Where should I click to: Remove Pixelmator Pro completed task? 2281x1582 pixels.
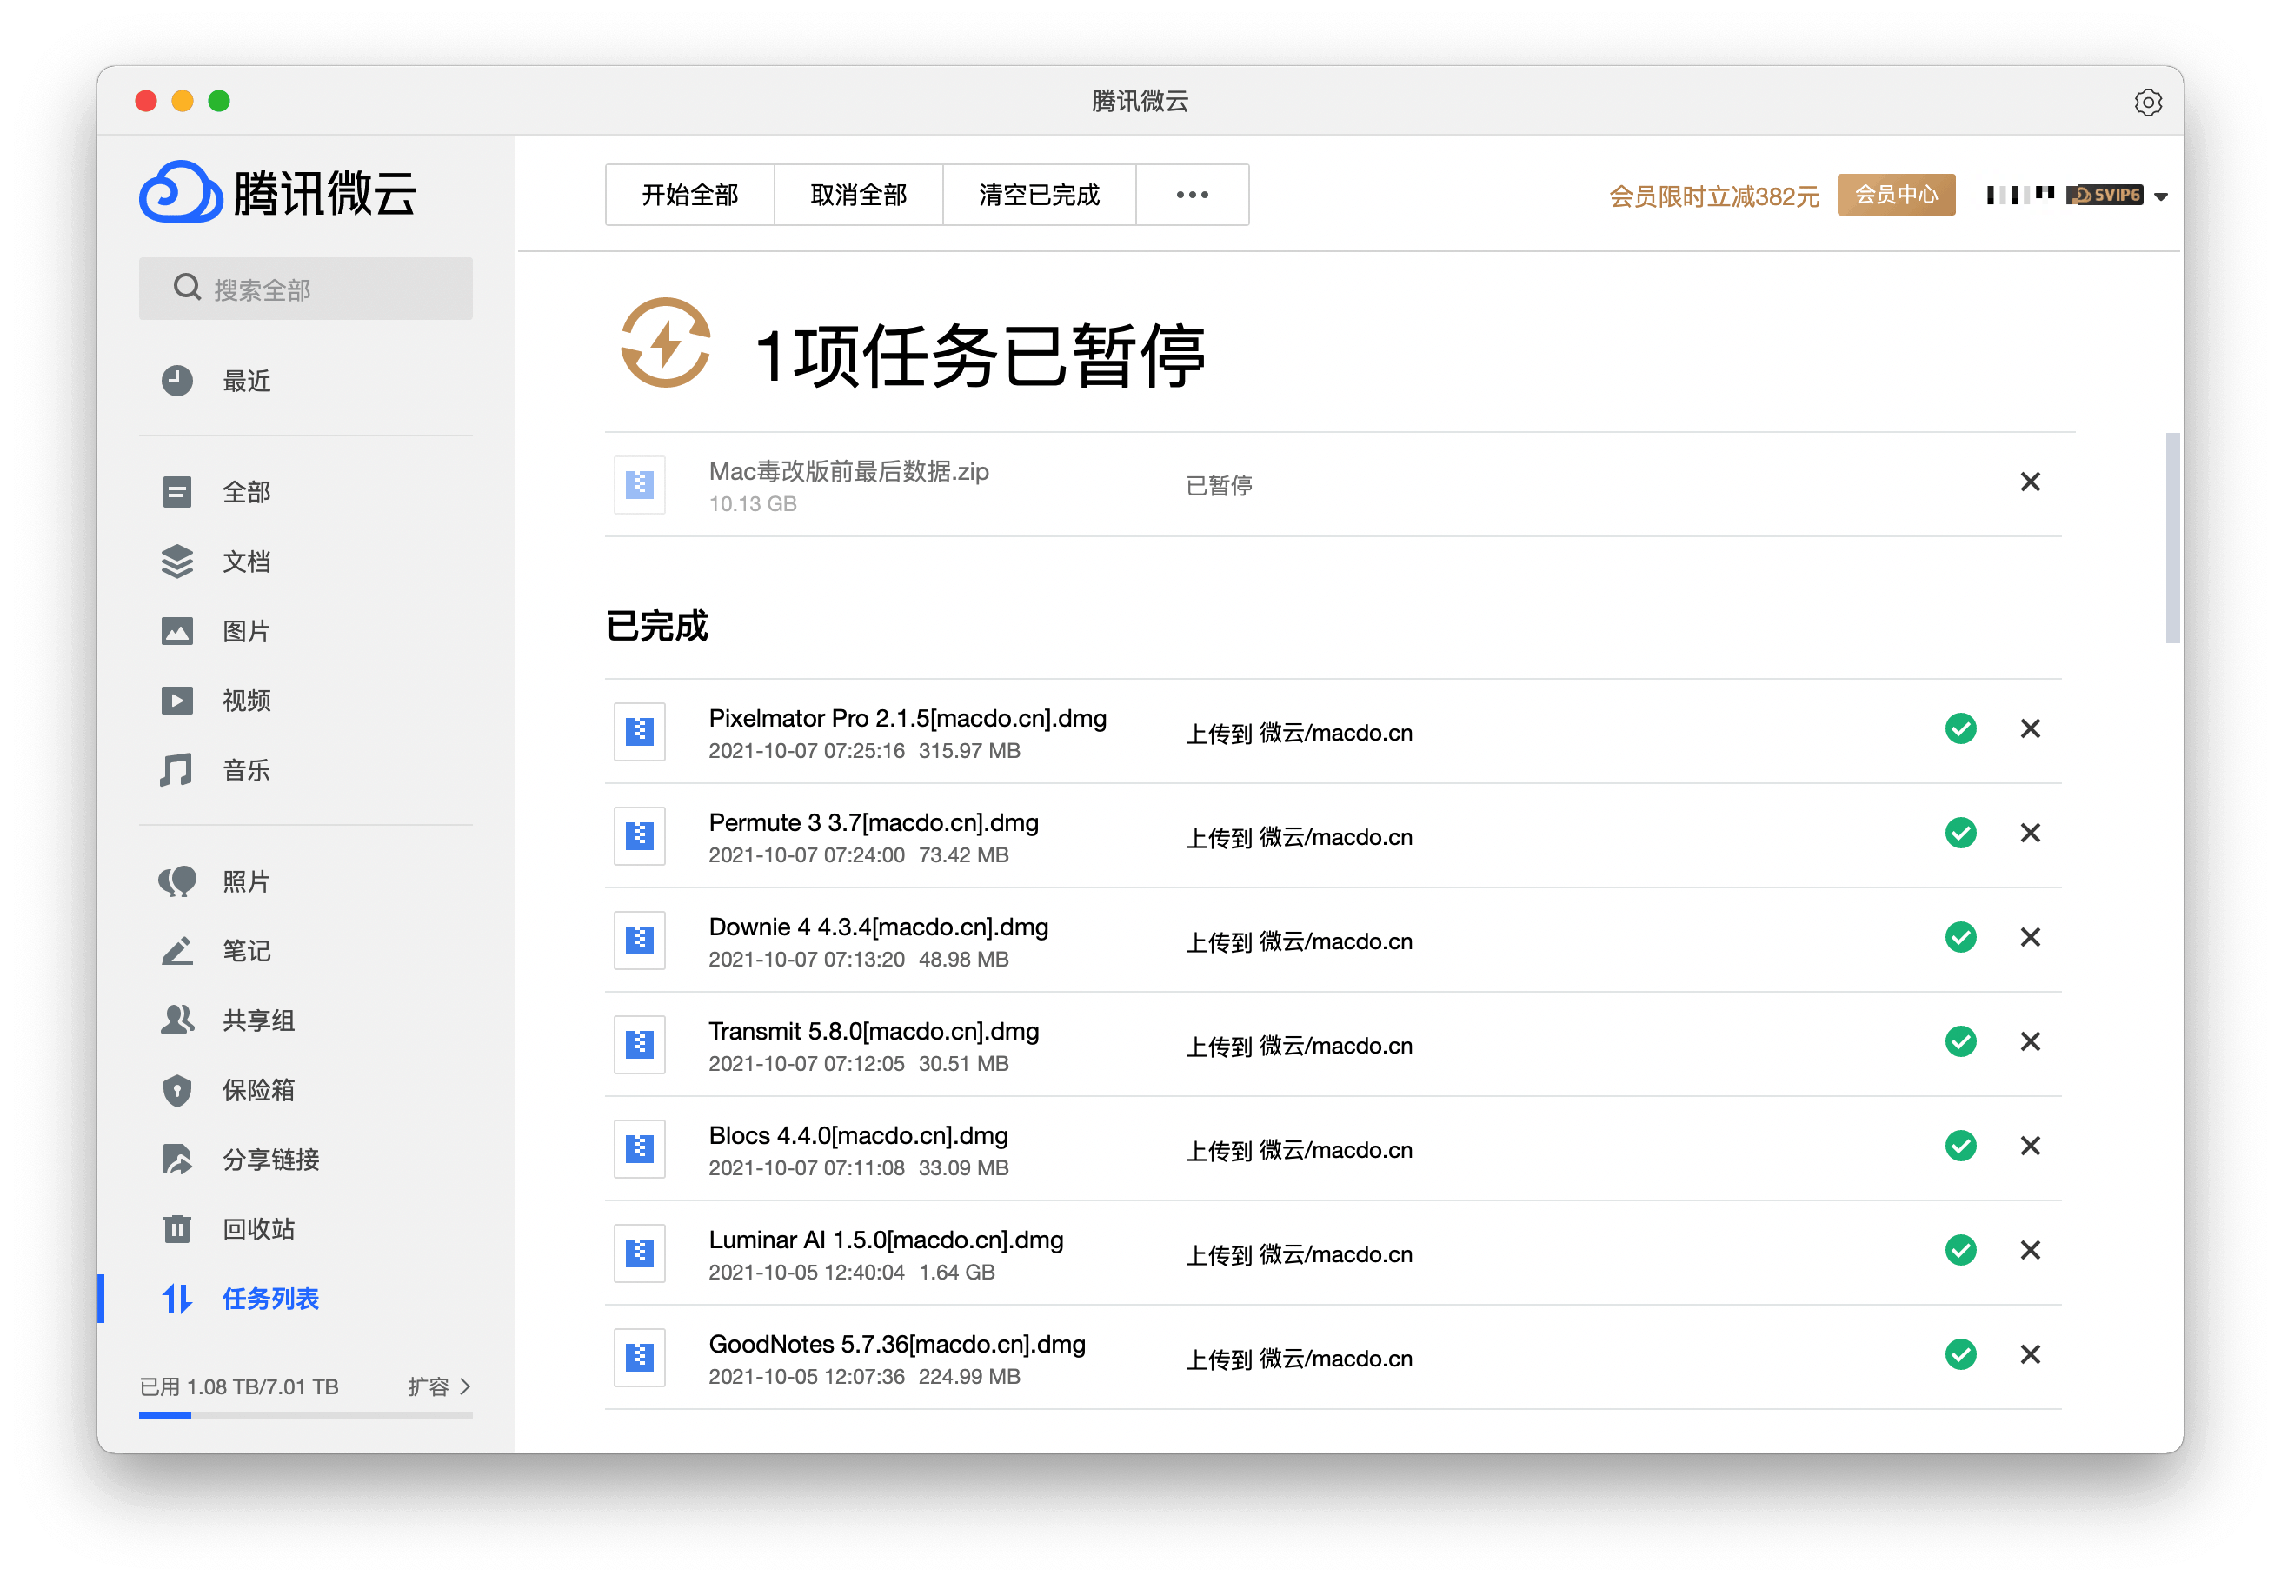point(2029,728)
